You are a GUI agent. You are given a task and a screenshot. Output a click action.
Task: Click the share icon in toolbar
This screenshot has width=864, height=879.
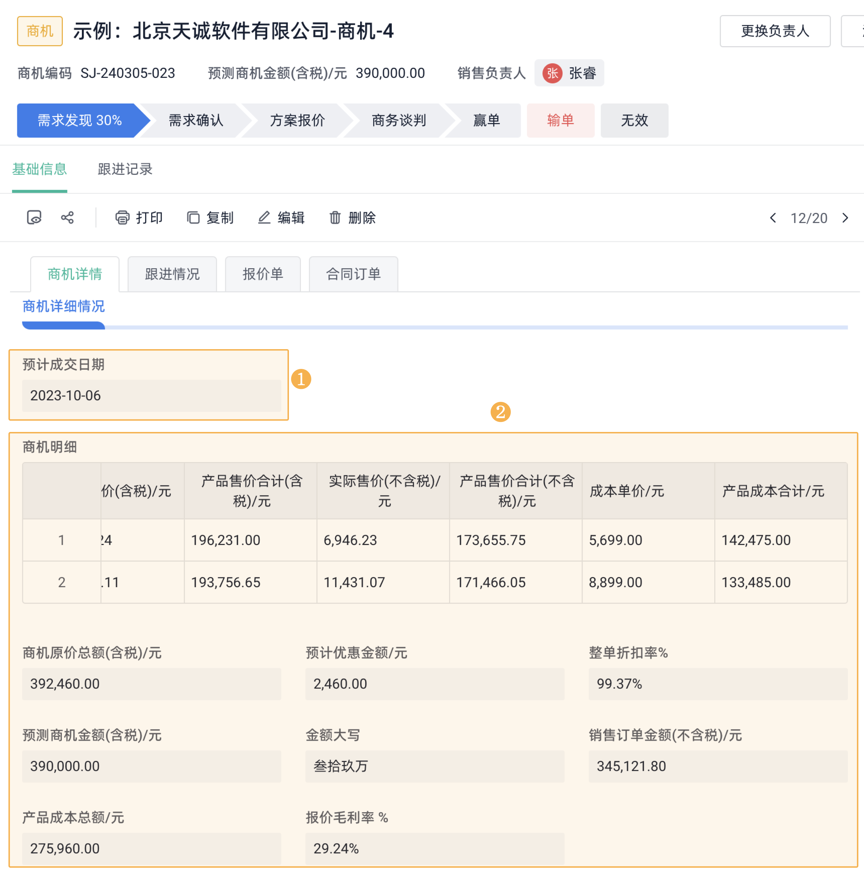tap(67, 218)
